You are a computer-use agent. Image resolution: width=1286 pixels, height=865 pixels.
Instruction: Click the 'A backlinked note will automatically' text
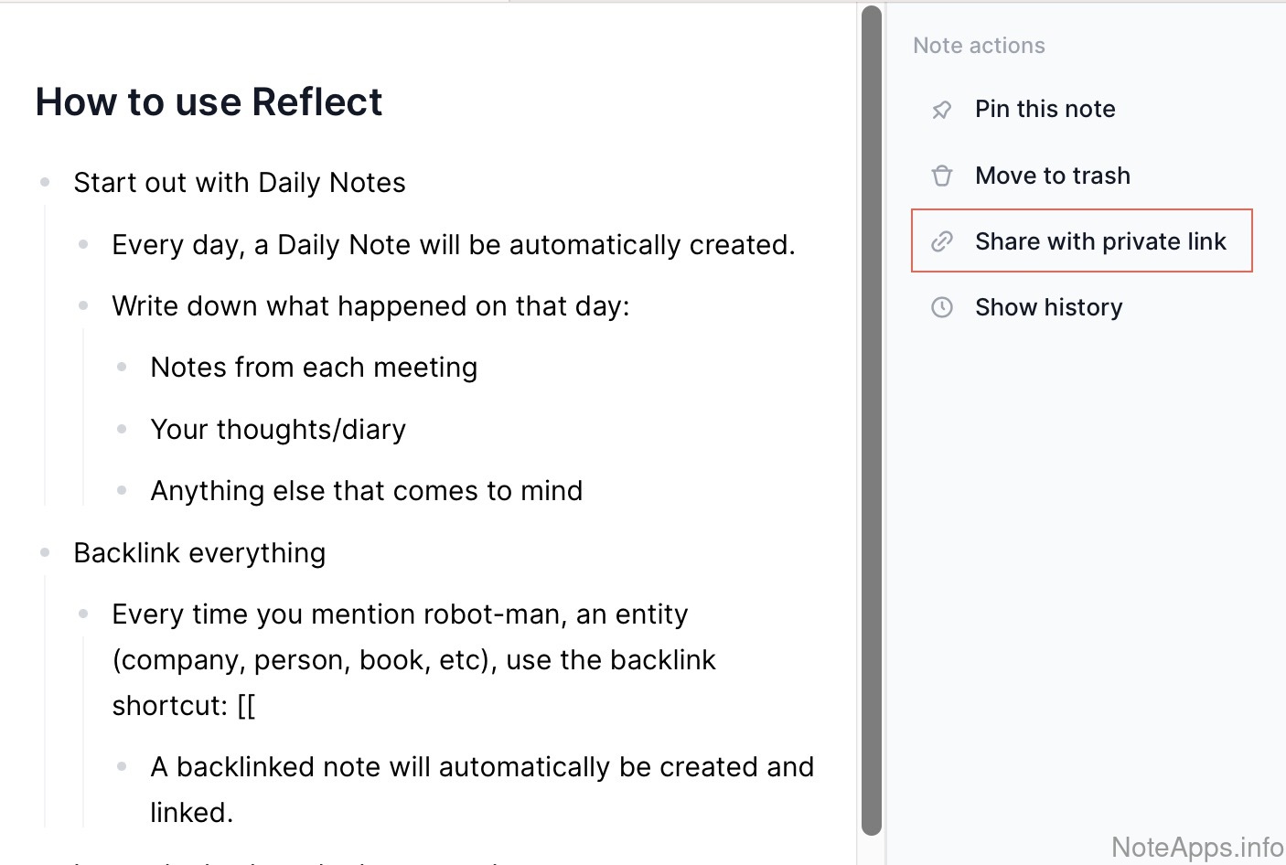pos(481,767)
